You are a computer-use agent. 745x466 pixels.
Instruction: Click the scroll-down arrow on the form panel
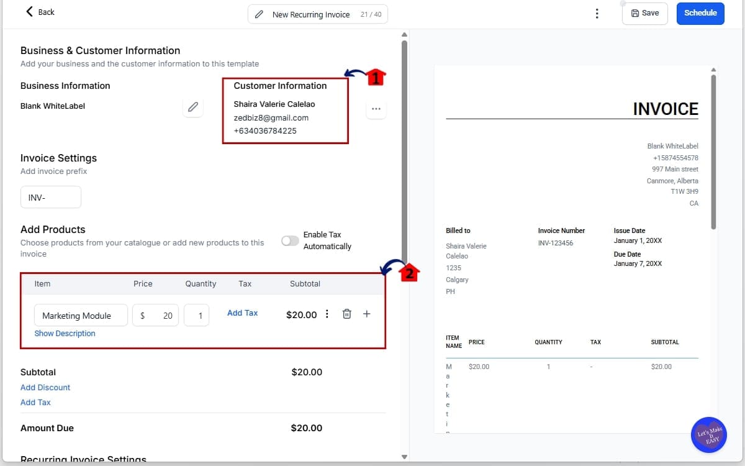pos(404,456)
